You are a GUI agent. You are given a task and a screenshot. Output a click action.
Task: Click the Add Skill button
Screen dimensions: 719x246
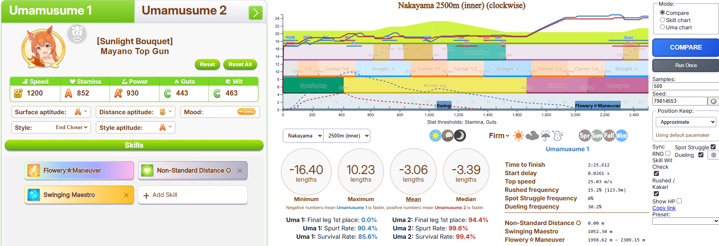[x=193, y=195]
